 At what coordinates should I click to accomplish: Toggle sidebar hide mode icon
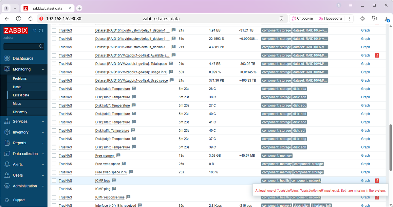(x=41, y=31)
